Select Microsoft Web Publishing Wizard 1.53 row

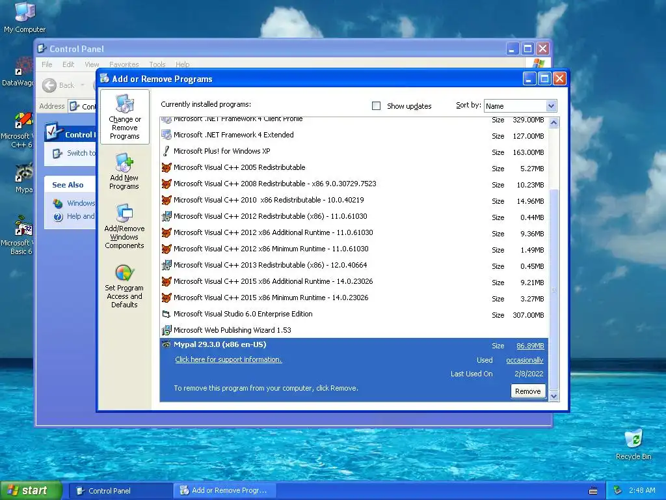pos(354,330)
